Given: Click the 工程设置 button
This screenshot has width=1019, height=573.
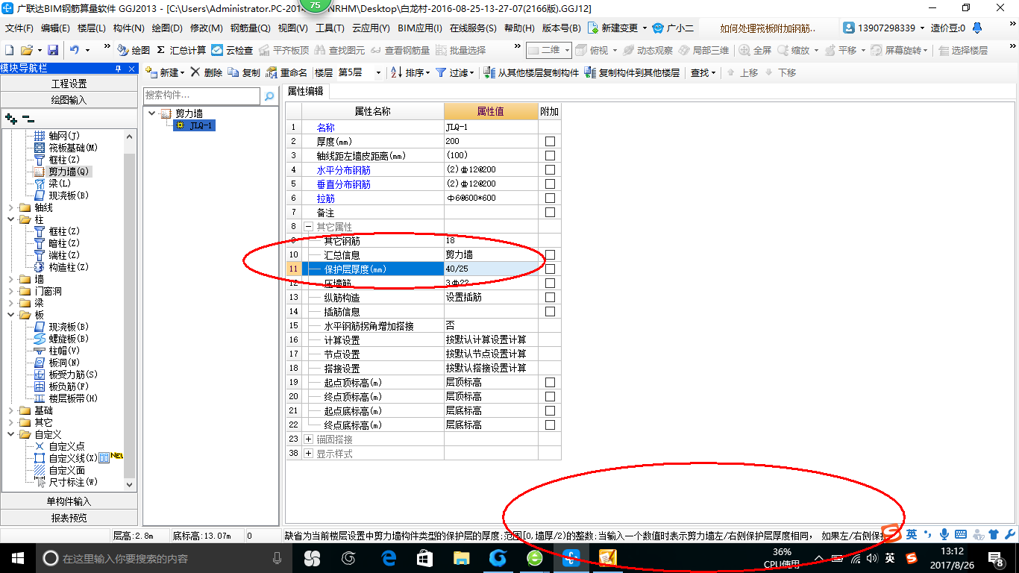Looking at the screenshot, I should point(69,84).
